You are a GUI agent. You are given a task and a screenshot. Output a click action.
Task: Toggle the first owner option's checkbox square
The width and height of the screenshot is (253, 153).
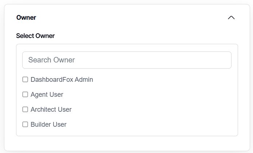(x=25, y=79)
